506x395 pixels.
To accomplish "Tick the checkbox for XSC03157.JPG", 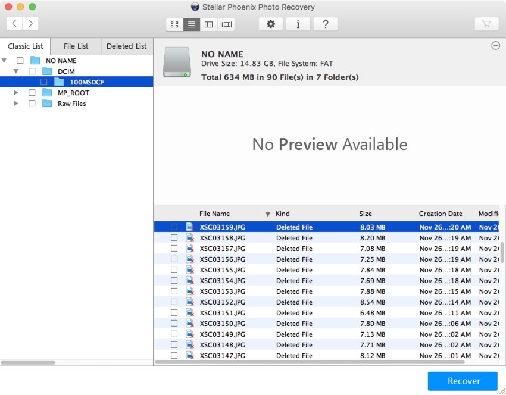I will click(174, 248).
